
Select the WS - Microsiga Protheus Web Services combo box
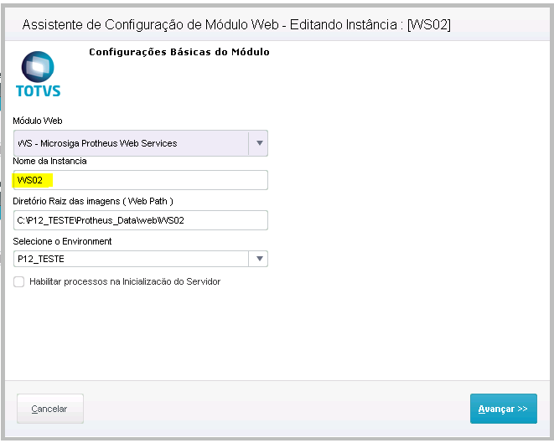(131, 143)
